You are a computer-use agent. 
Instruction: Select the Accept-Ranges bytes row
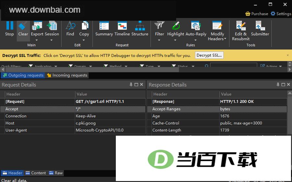[x=217, y=109]
